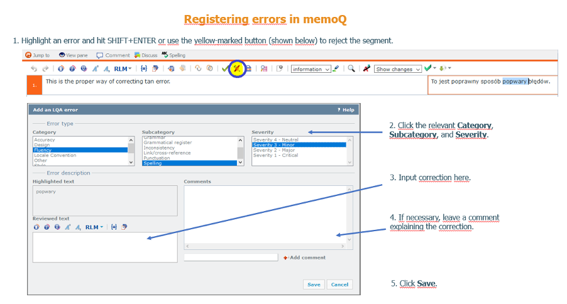Click the Undo arrow in main toolbar
Screen dimensions: 567x304
(34, 68)
